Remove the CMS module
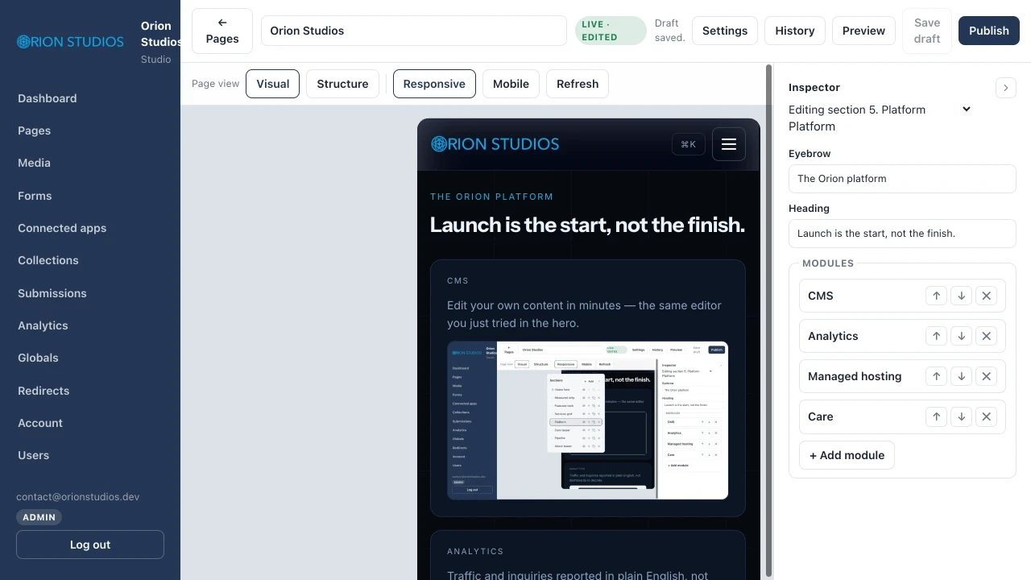The width and height of the screenshot is (1031, 580). pos(986,296)
